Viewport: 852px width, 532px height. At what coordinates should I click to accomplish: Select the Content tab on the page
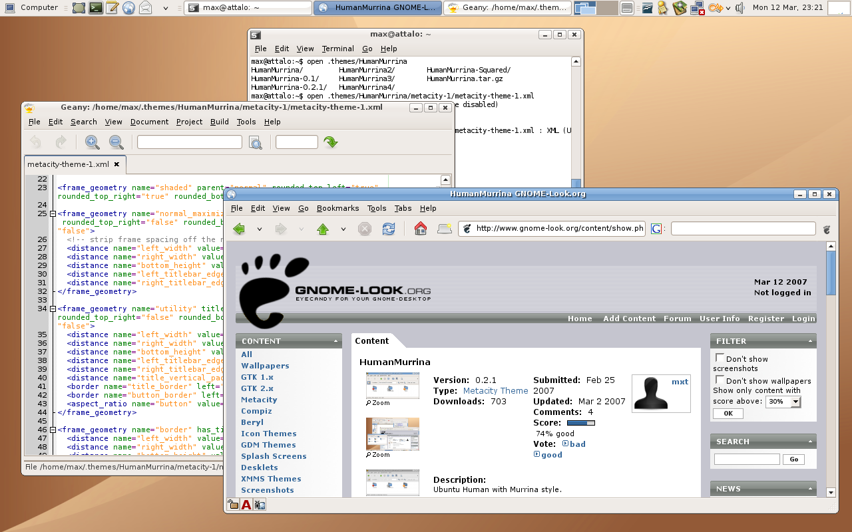pos(371,341)
